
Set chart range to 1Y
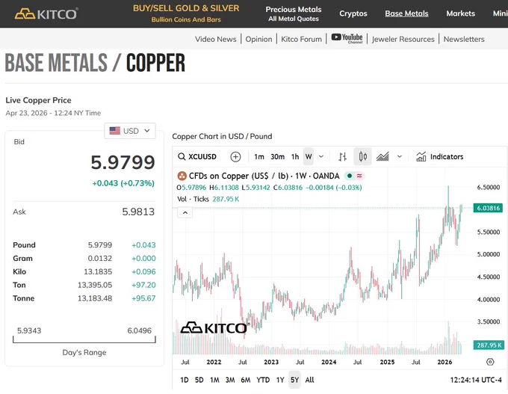pos(280,380)
